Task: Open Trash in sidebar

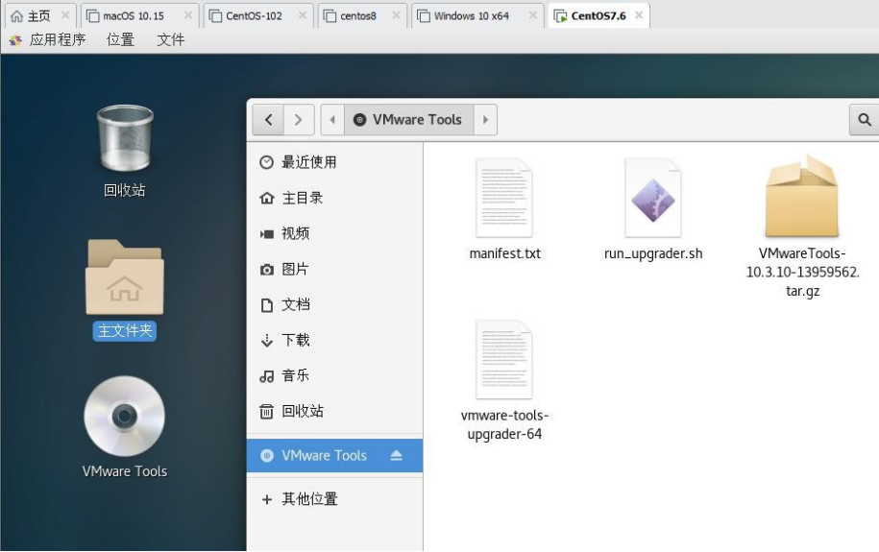Action: pos(334,411)
